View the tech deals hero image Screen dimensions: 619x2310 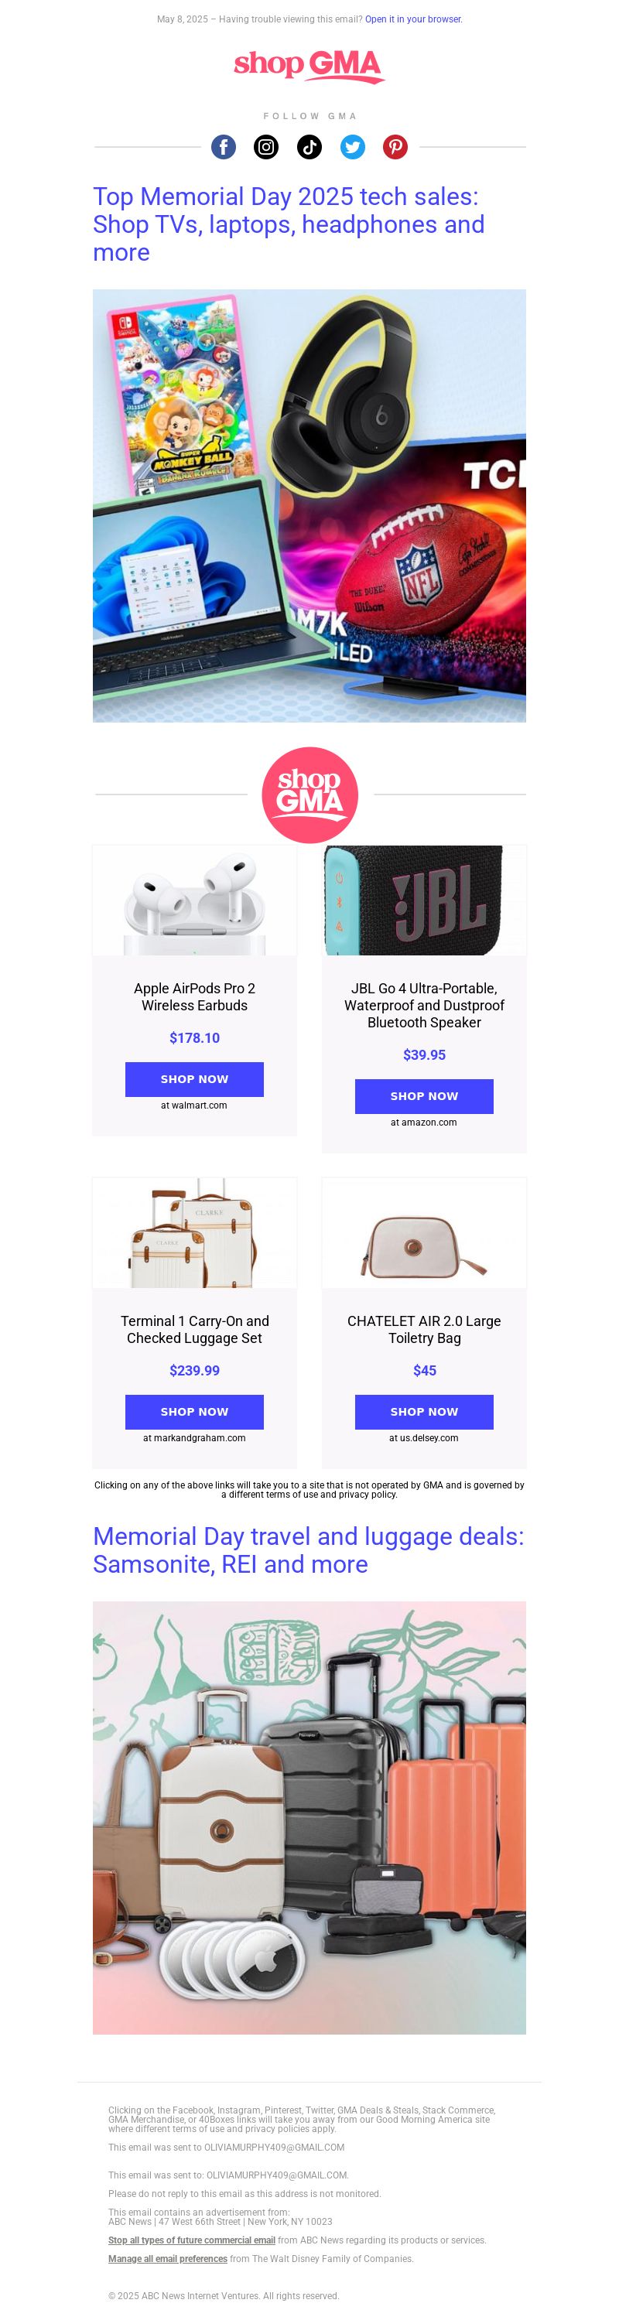309,506
